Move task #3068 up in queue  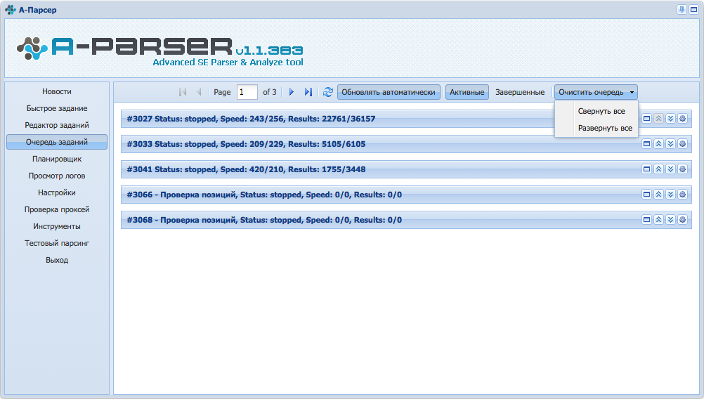point(658,220)
